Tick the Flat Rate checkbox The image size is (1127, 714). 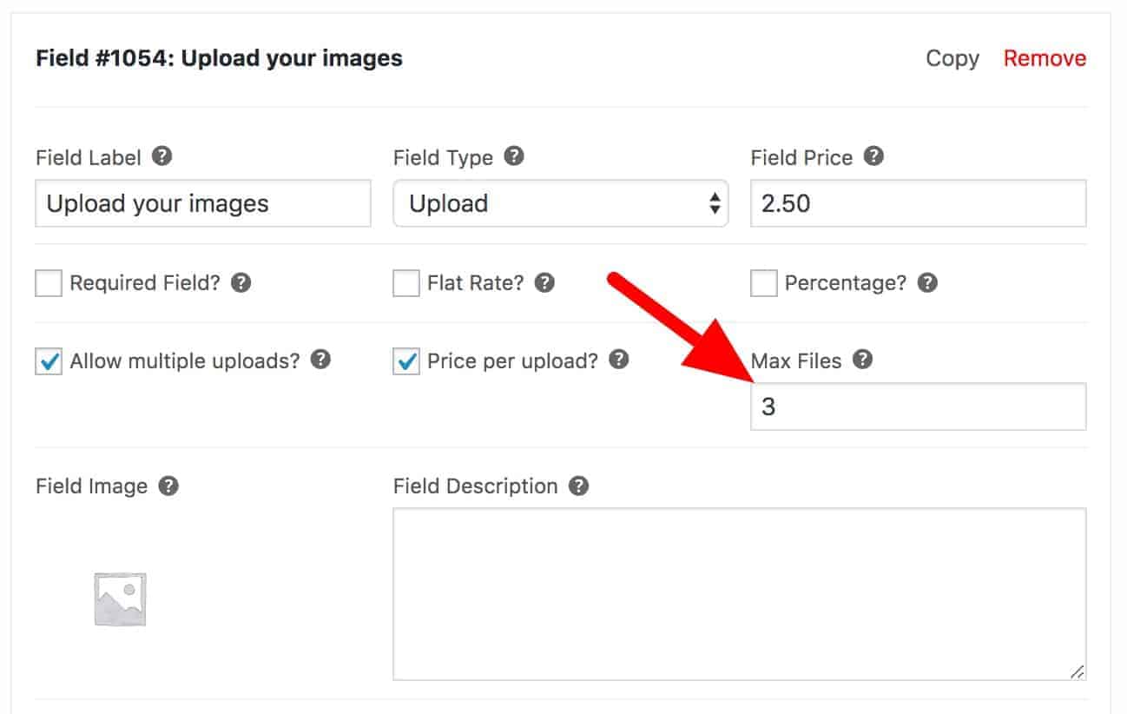pos(406,283)
